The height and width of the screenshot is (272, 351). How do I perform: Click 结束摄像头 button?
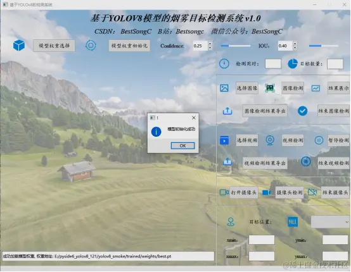(x=335, y=192)
